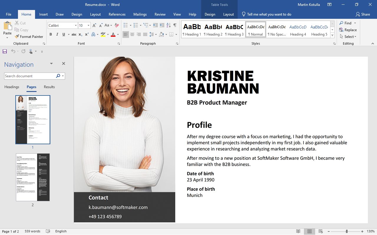Screen dimensions: 377x235
Task: Open the font color dropdown arrow
Action: 118,34
